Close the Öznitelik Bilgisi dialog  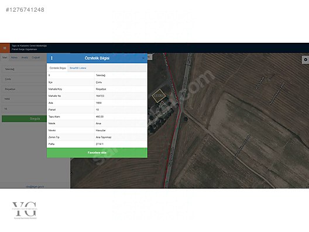143,58
